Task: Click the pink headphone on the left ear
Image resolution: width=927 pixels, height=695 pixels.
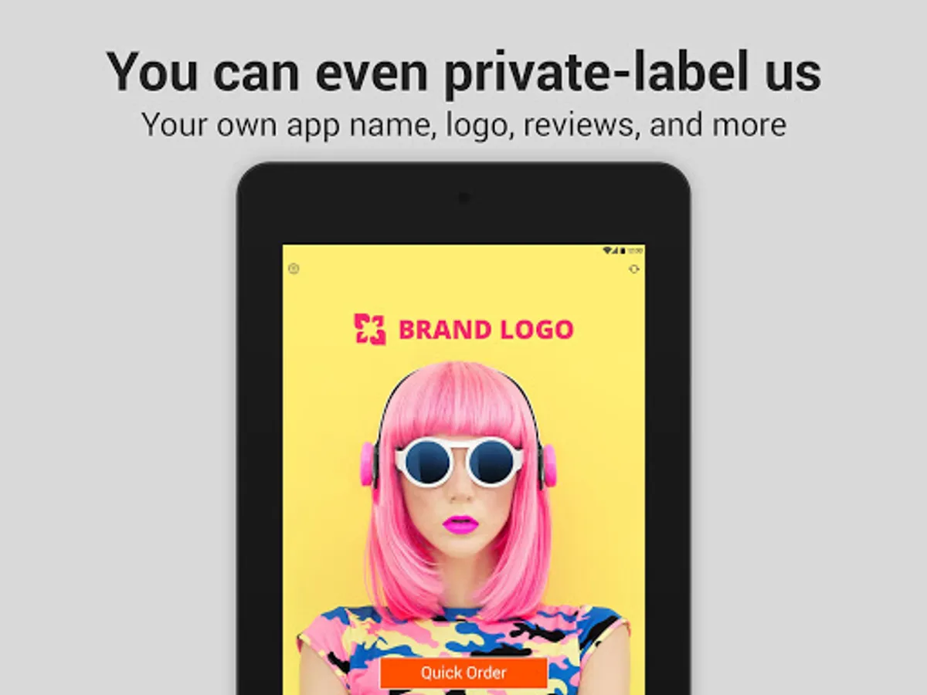Action: pos(368,465)
